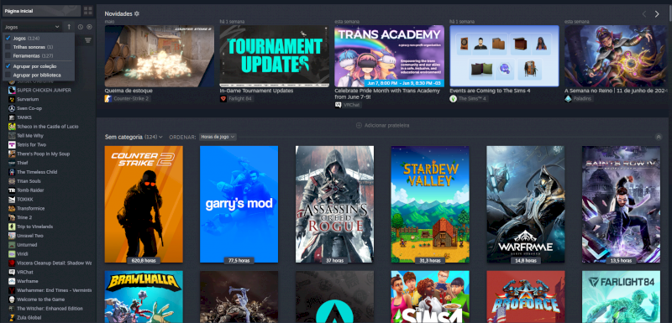Check the Trilhas sonoras checkbox
Viewport: 672px width, 323px height.
tap(8, 47)
